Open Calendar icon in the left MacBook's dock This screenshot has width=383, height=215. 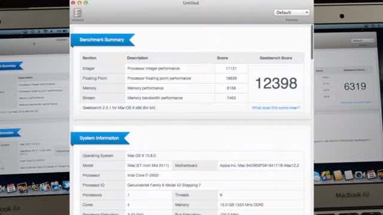tap(11, 188)
